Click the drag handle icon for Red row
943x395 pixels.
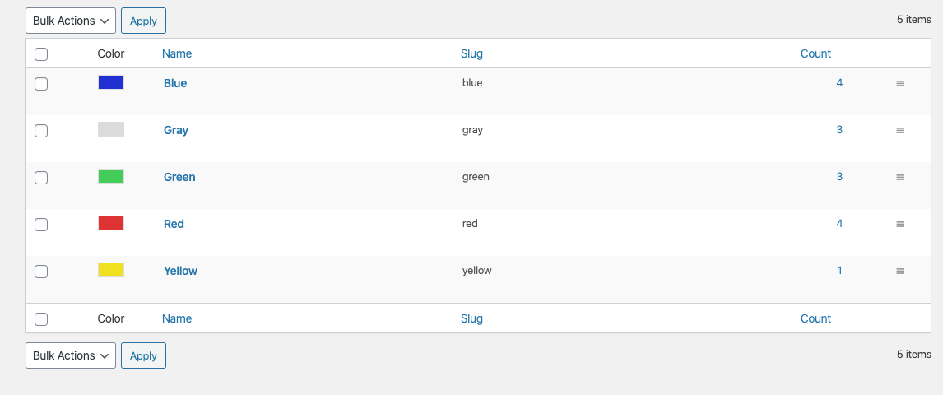point(900,225)
